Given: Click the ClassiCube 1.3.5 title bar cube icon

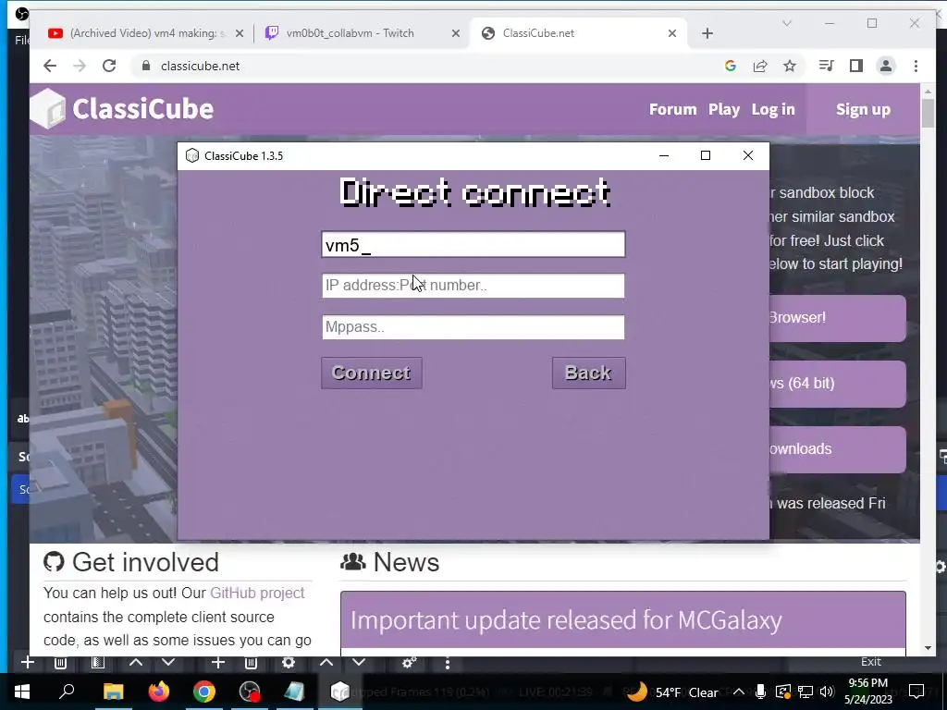Looking at the screenshot, I should pyautogui.click(x=192, y=155).
